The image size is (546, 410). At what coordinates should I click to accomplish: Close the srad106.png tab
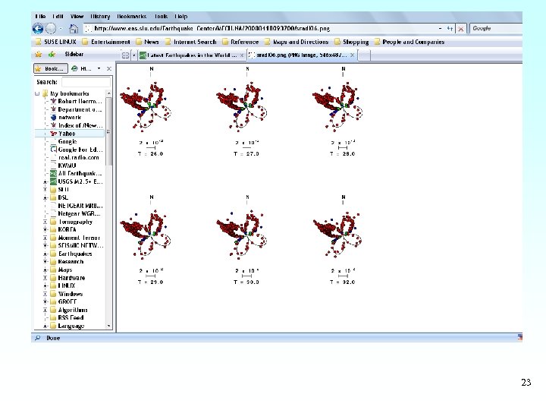pyautogui.click(x=353, y=55)
